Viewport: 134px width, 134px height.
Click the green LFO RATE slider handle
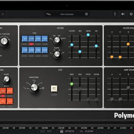72,84
